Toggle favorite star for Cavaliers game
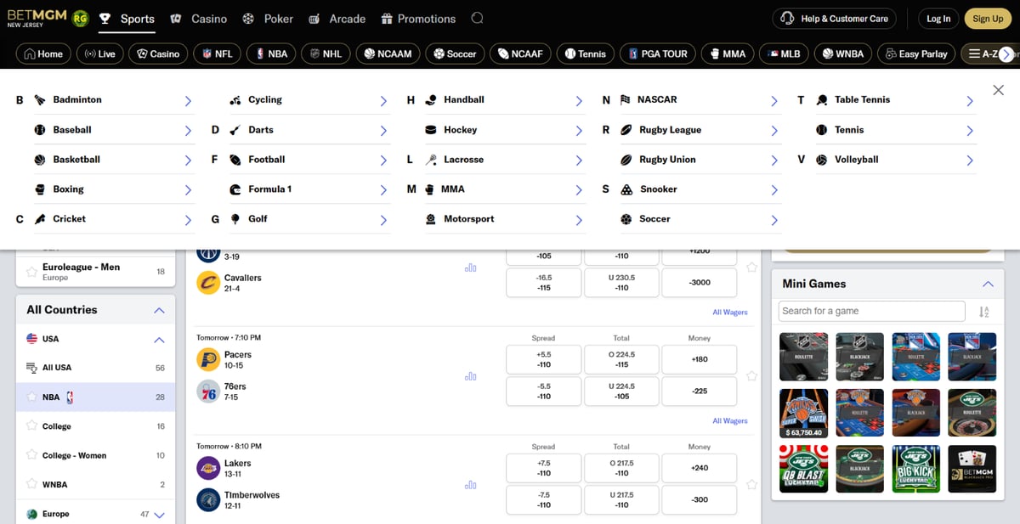This screenshot has height=524, width=1020. 751,267
